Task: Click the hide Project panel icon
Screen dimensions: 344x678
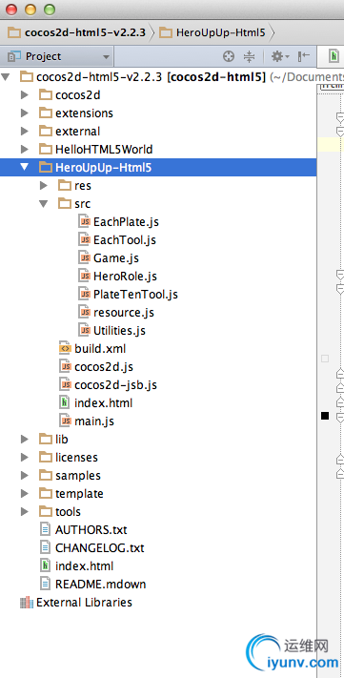Action: click(x=304, y=56)
